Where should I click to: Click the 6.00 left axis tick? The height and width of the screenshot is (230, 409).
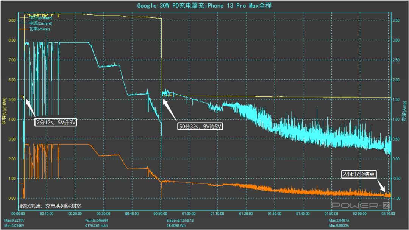click(12, 80)
